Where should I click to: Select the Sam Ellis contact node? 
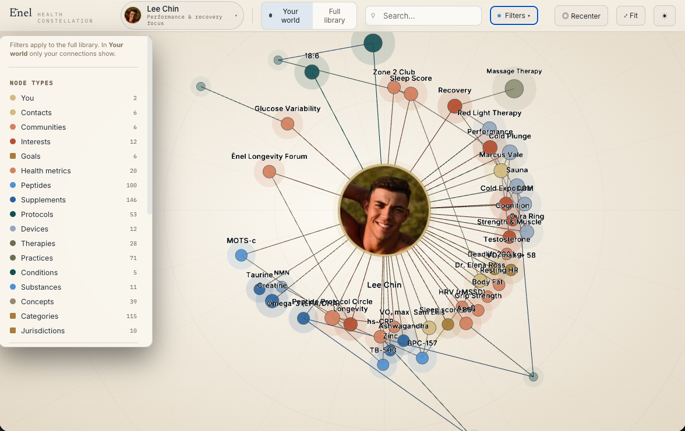[429, 327]
